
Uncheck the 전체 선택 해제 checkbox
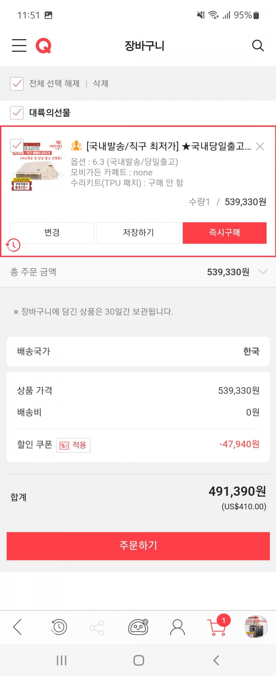click(17, 84)
